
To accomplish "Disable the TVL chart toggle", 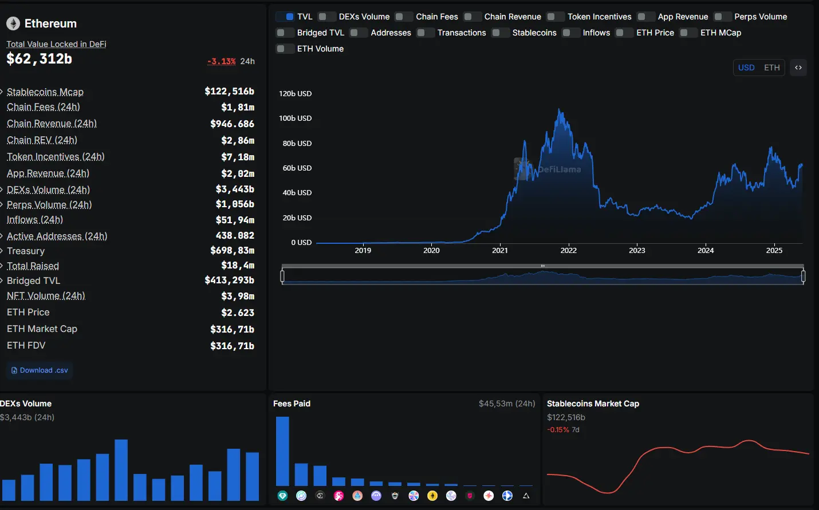I will [x=285, y=17].
